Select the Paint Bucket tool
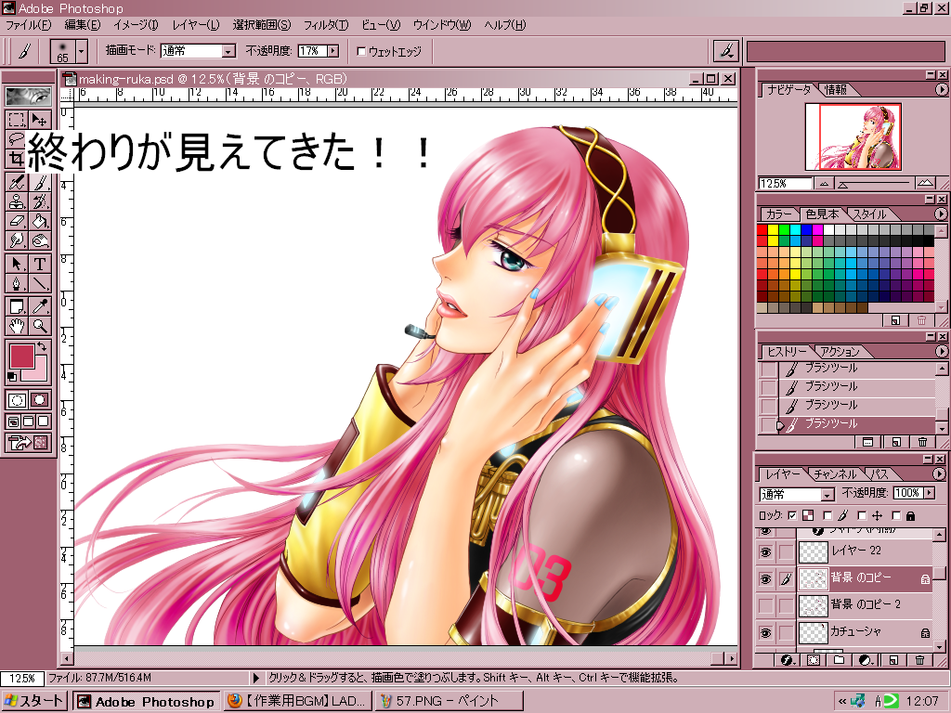Viewport: 951px width, 713px height. click(x=40, y=221)
